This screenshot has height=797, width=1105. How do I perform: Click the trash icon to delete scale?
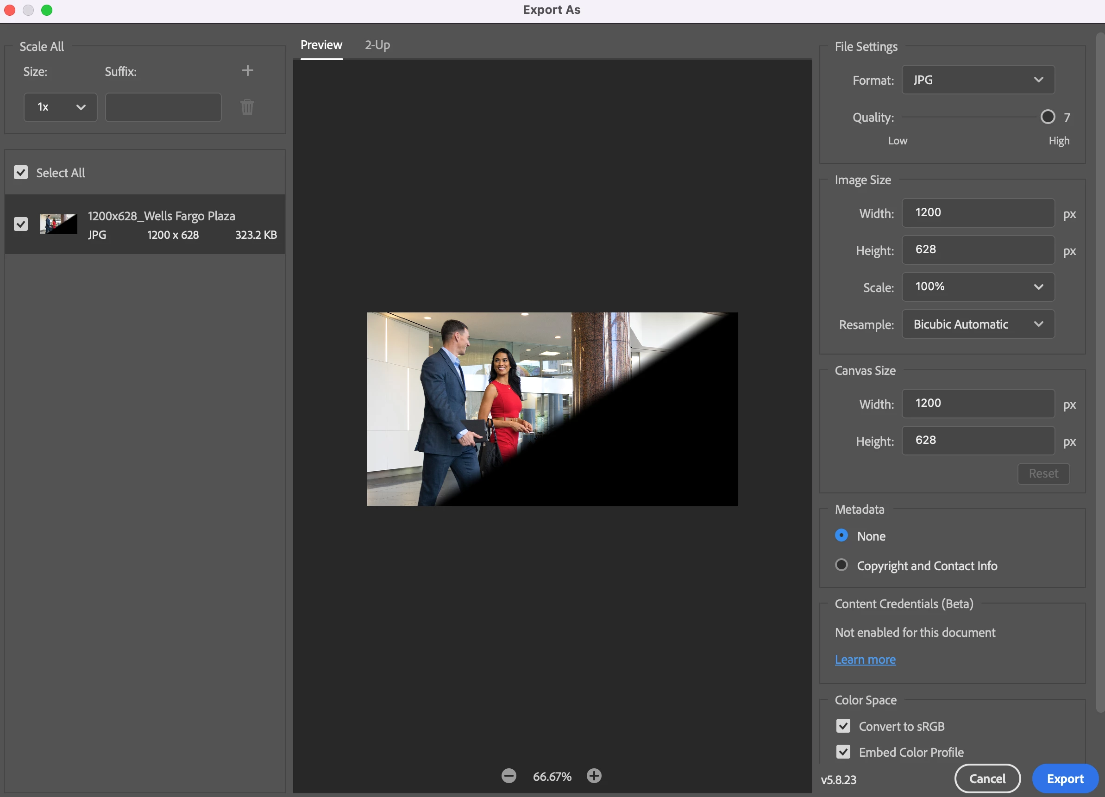(247, 107)
